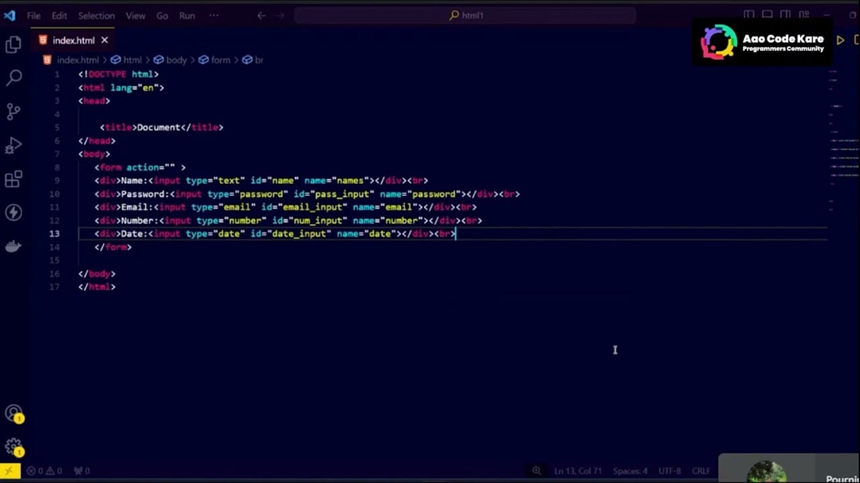This screenshot has width=860, height=483.
Task: Toggle the primary side bar layout icon
Action: (749, 15)
